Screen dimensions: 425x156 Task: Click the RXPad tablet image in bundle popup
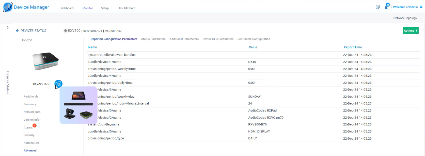point(78,96)
